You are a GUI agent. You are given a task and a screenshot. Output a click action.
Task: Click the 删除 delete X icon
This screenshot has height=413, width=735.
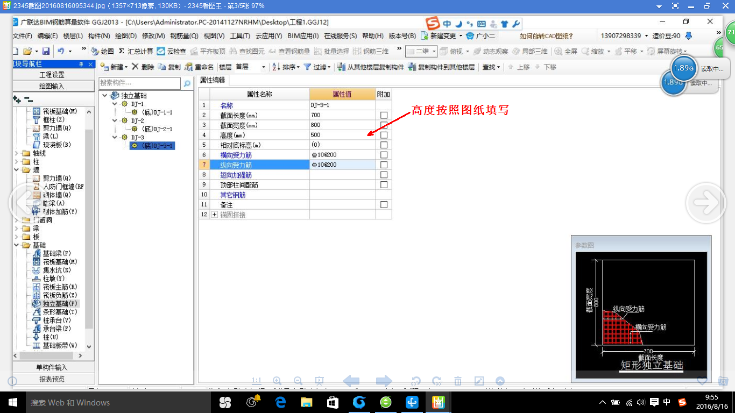click(135, 67)
